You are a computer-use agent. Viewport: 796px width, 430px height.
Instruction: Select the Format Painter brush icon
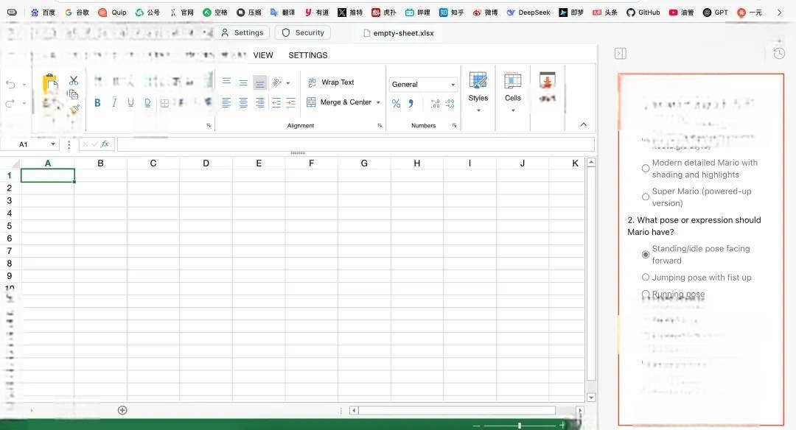[74, 108]
